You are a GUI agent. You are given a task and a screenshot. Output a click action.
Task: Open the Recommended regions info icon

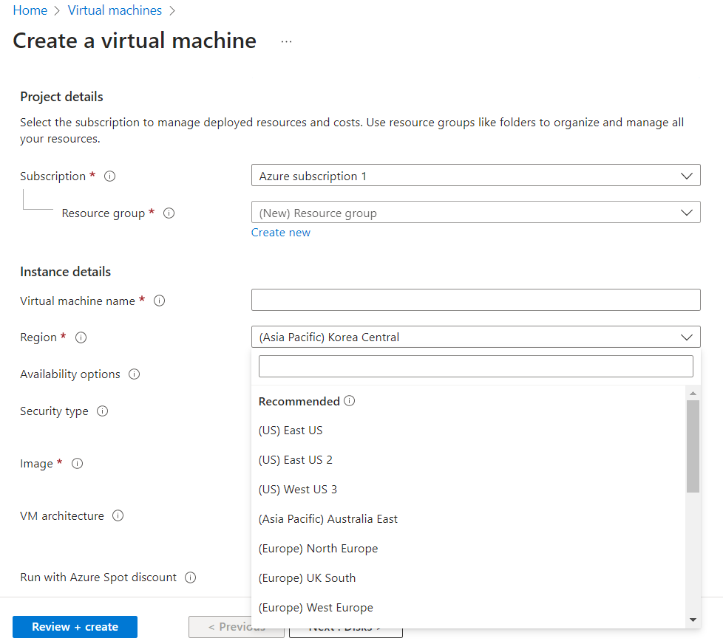point(350,400)
